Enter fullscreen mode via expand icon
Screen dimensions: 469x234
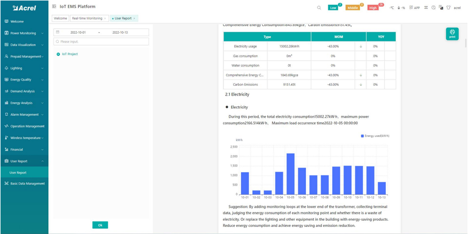[426, 8]
